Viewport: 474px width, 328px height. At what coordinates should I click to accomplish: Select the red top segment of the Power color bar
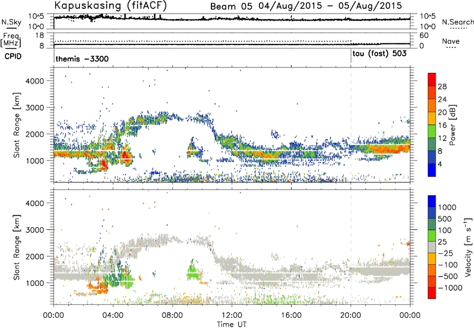click(432, 80)
